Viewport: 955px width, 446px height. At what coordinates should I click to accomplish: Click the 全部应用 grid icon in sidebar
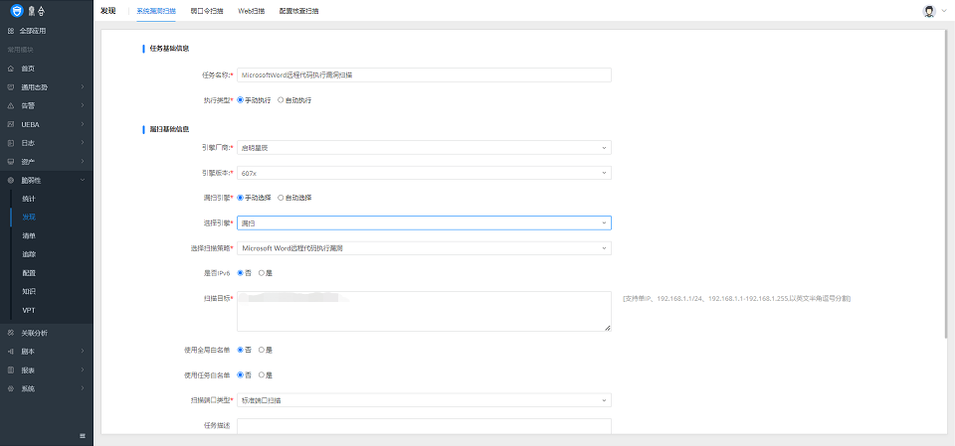pos(11,31)
